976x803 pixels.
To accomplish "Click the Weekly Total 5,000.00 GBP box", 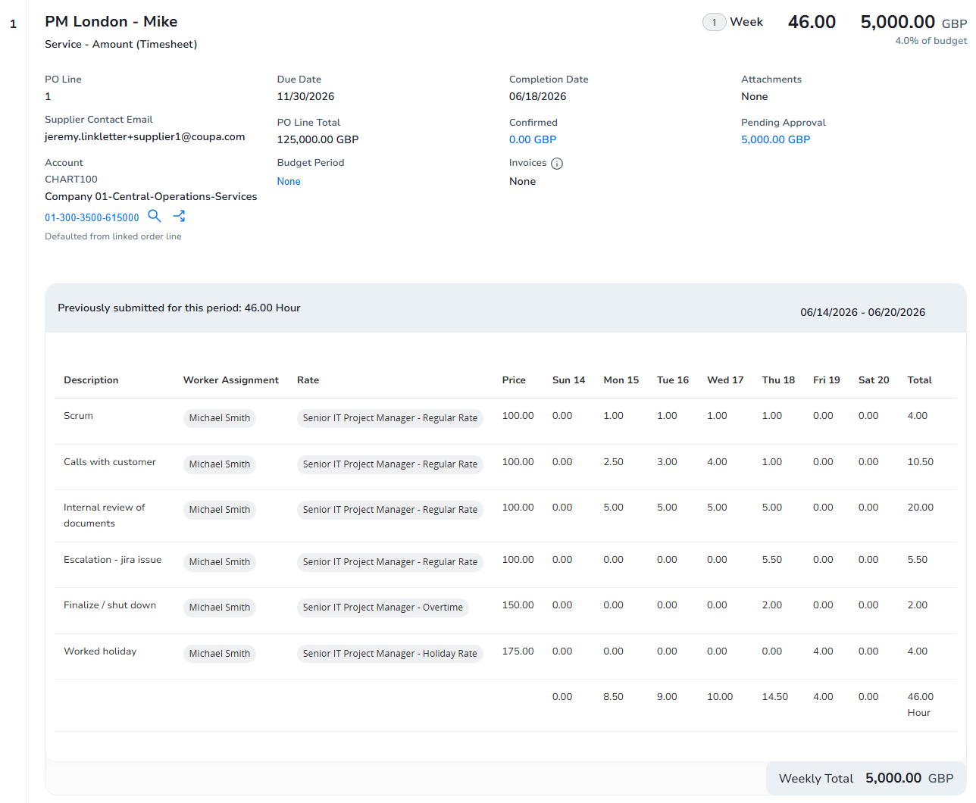I will pyautogui.click(x=866, y=778).
